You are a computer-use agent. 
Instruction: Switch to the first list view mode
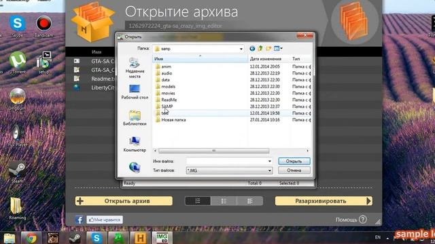pyautogui.click(x=198, y=201)
